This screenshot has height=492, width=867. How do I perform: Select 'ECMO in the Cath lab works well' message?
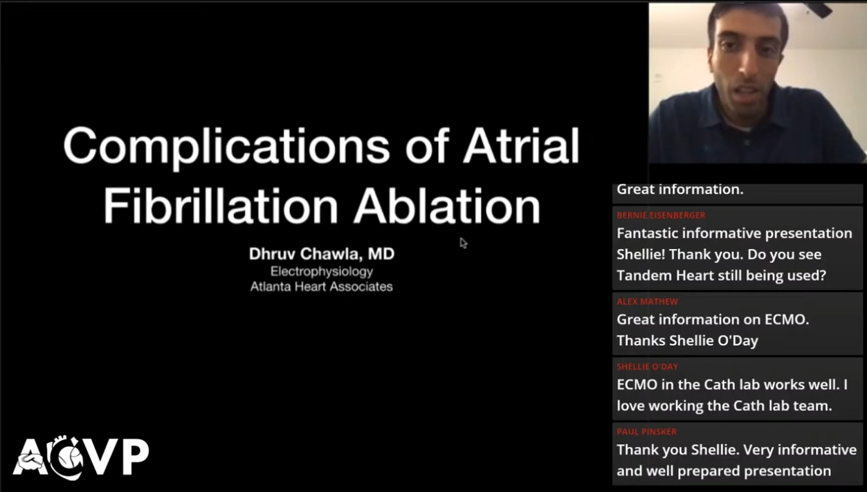click(x=732, y=395)
